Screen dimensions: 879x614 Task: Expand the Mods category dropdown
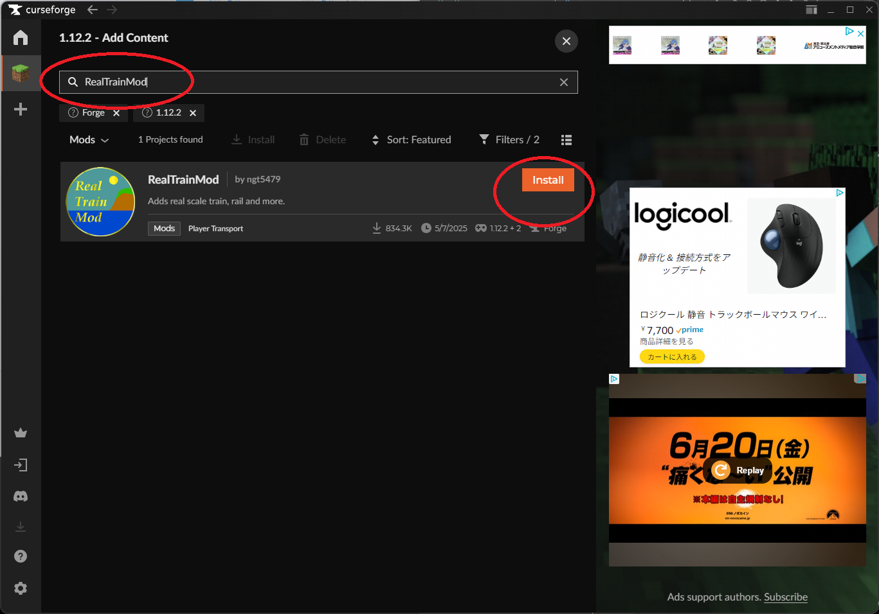point(89,140)
